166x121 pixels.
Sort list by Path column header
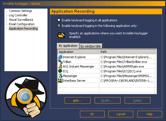127,52
